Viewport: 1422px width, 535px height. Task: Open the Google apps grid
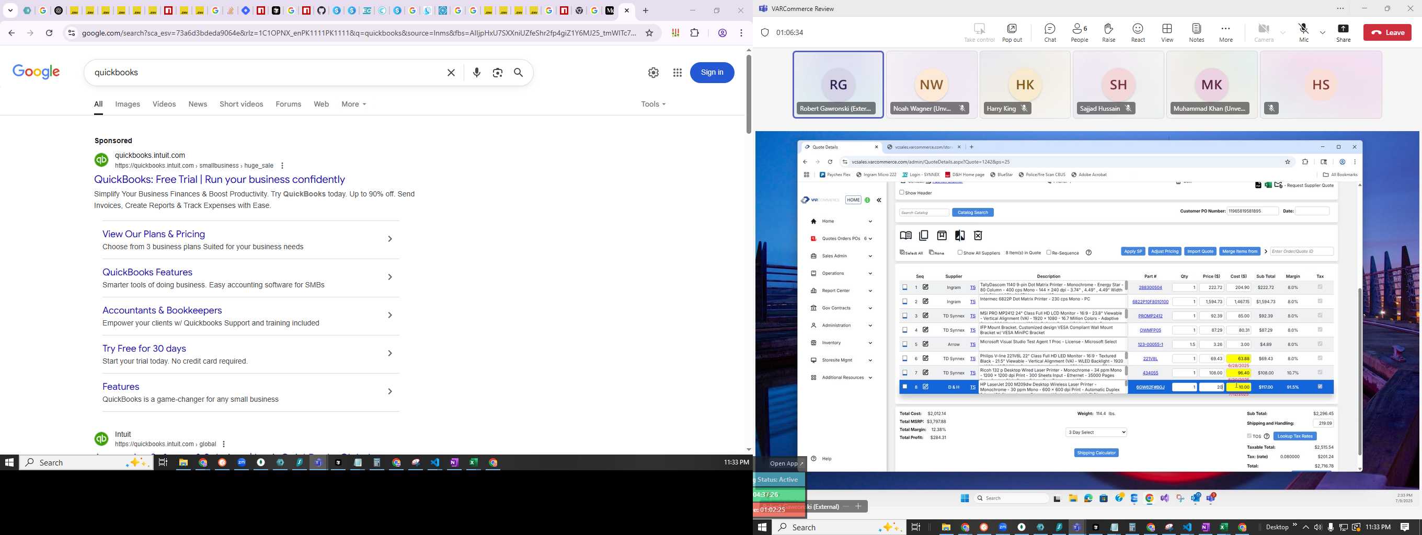[678, 72]
